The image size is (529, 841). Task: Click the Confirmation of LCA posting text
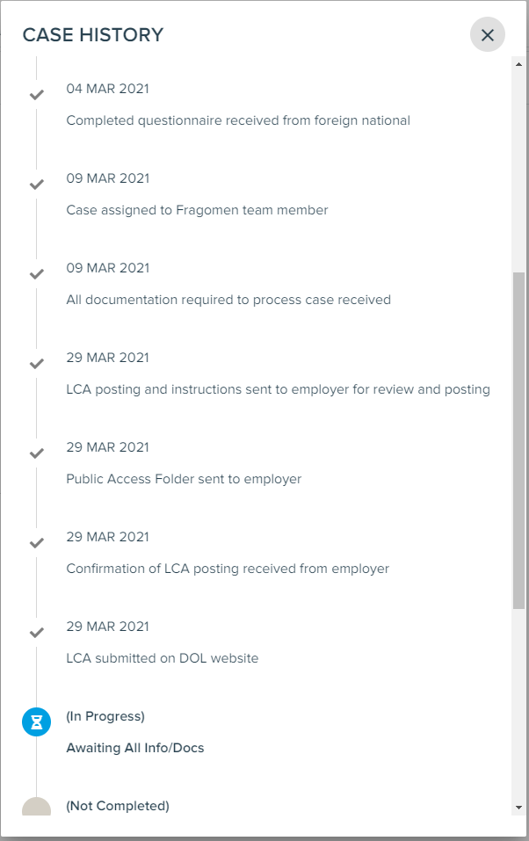tap(228, 568)
